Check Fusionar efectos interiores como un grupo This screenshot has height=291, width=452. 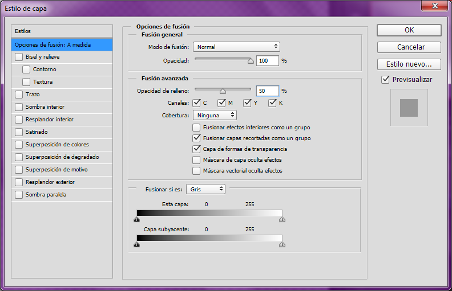pos(196,128)
